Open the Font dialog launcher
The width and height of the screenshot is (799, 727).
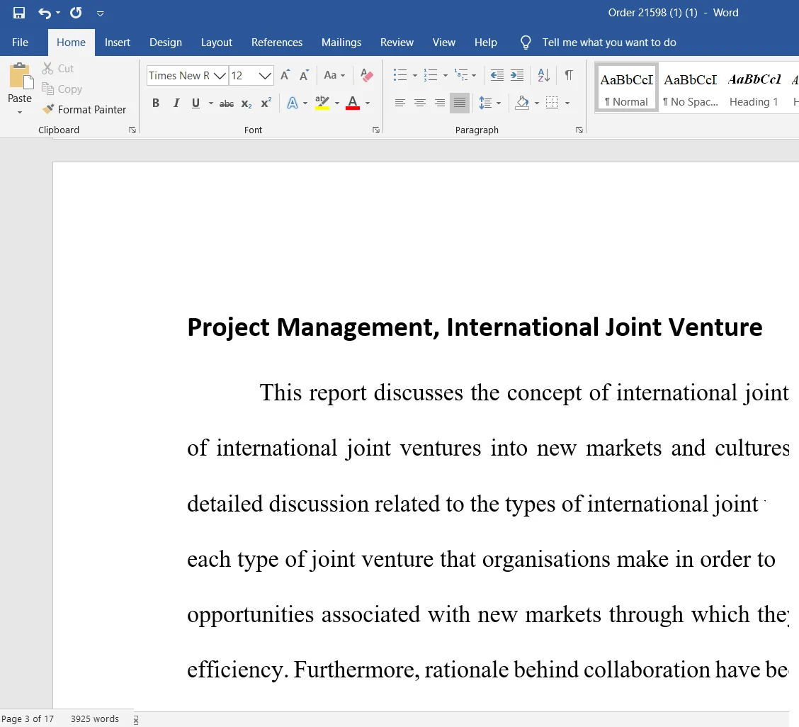pos(376,130)
